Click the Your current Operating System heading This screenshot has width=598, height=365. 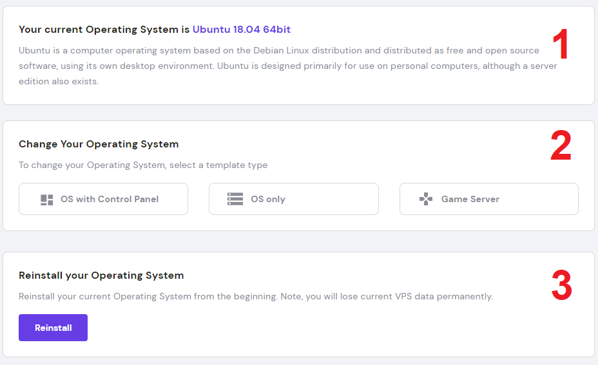104,30
